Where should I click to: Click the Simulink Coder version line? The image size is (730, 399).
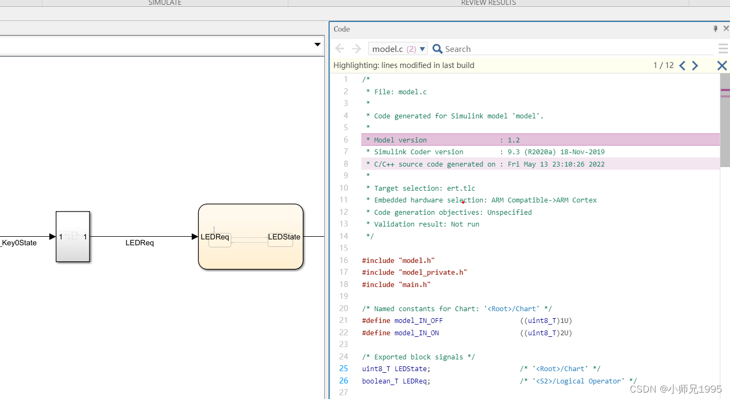click(485, 152)
